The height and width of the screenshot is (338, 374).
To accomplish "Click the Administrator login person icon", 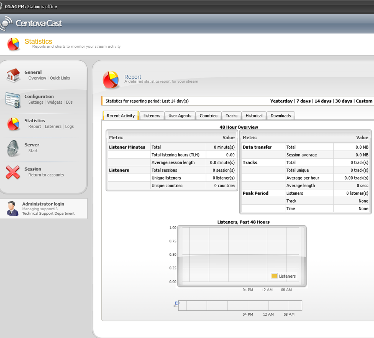I will 12,209.
